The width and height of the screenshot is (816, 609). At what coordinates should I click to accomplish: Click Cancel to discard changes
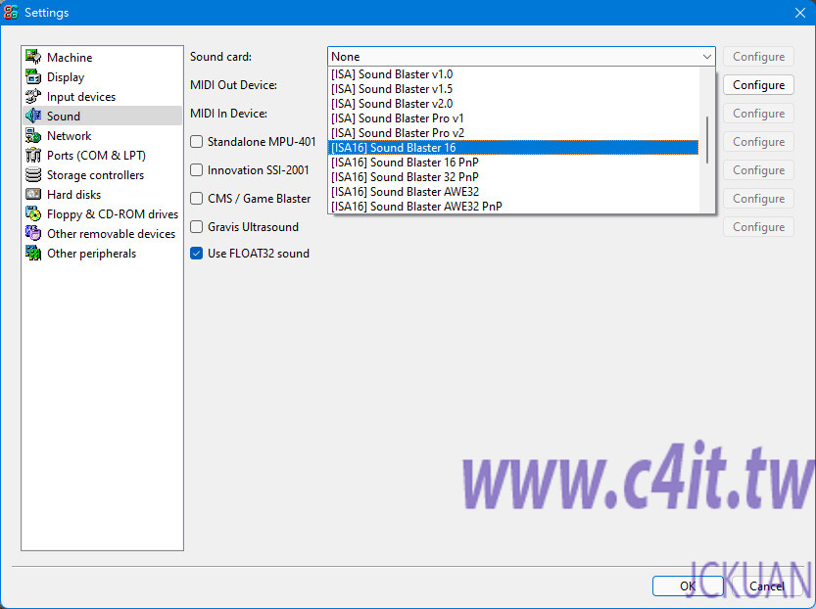click(x=767, y=586)
